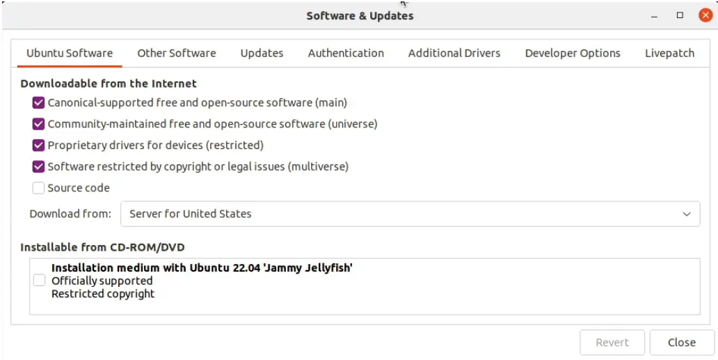This screenshot has width=718, height=360.
Task: Open the Download from server dropdown
Action: click(410, 214)
